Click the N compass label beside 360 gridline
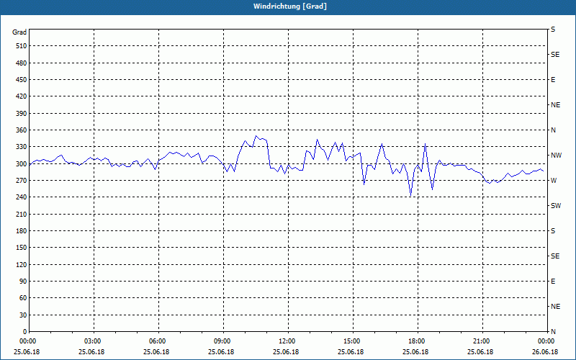Screen dimensions: 576x360 pos(553,130)
